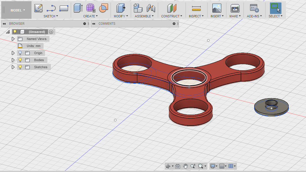
Task: Open the CONSTRUCT menu
Action: click(x=172, y=16)
